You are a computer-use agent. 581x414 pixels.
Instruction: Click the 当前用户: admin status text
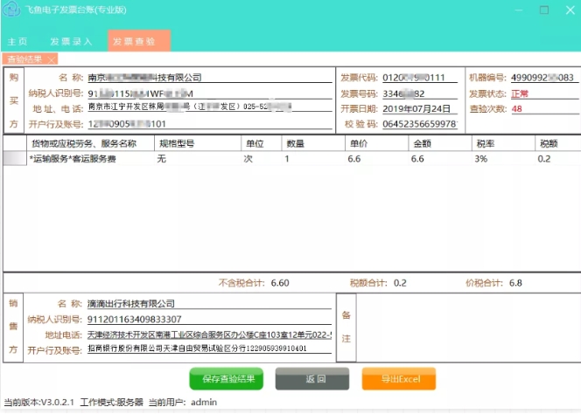pos(183,402)
